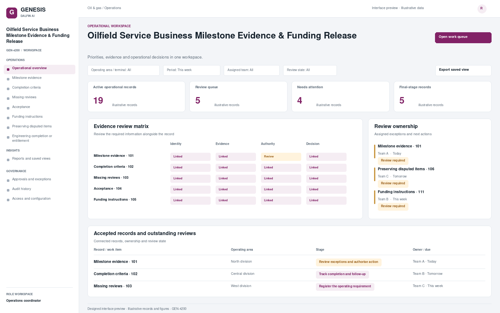Click the Review queue card

pos(238,96)
